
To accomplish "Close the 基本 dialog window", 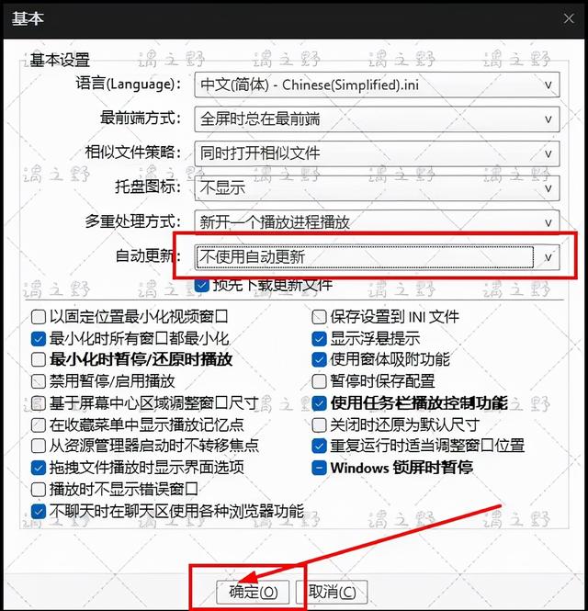I will coord(569,18).
